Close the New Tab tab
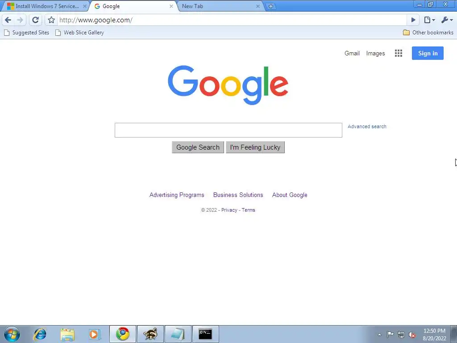This screenshot has height=343, width=457. click(x=258, y=6)
